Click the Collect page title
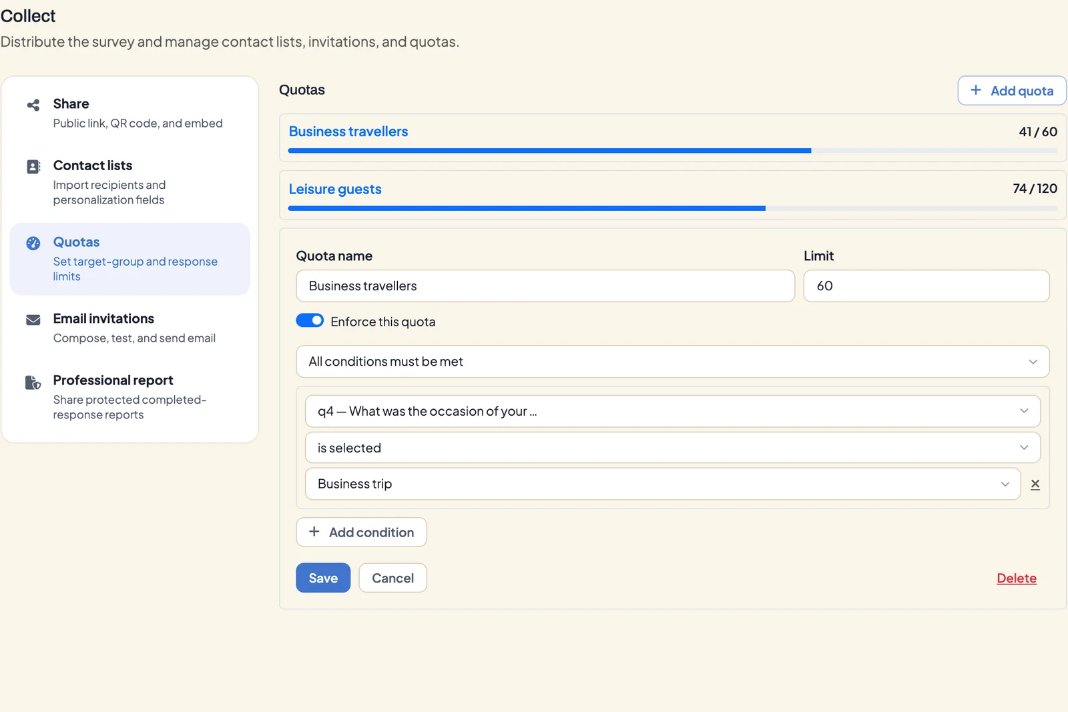Image resolution: width=1068 pixels, height=712 pixels. coord(28,16)
